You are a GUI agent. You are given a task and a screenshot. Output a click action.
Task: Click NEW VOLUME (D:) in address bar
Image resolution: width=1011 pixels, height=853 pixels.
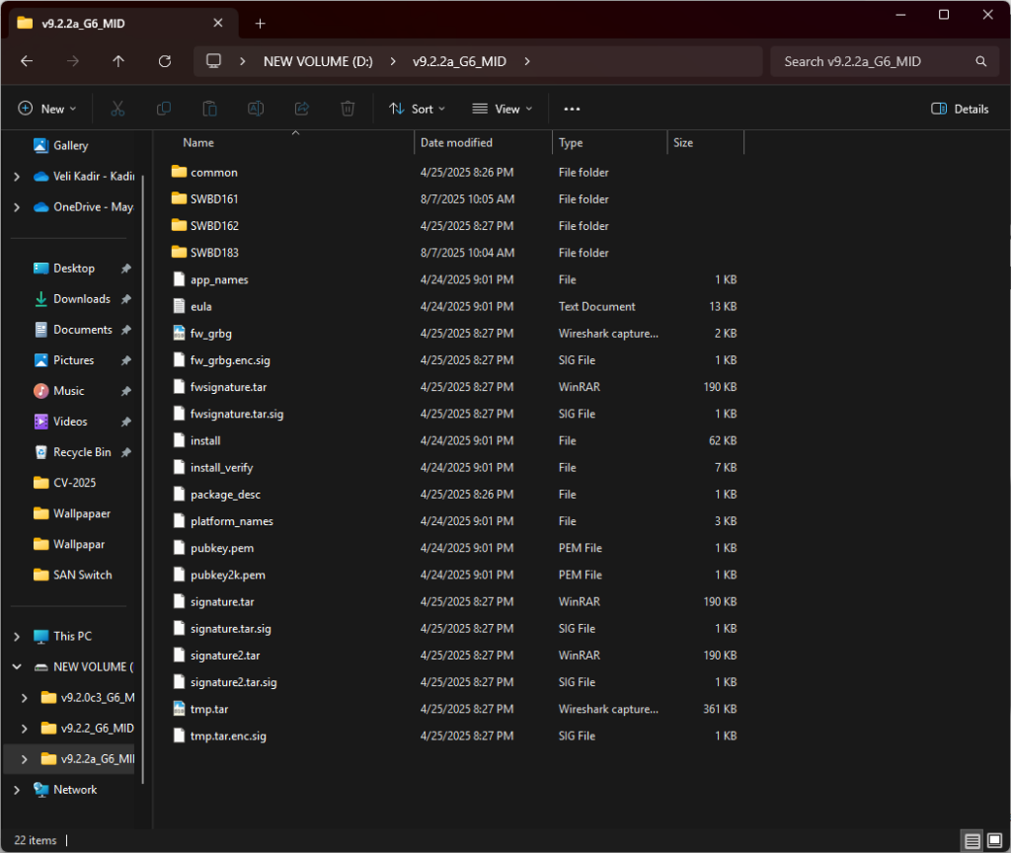point(318,61)
